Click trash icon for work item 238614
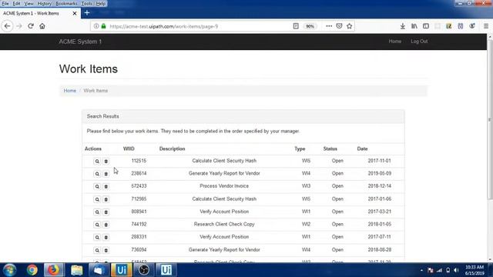Viewport: 493px width, 277px height. coord(106,174)
